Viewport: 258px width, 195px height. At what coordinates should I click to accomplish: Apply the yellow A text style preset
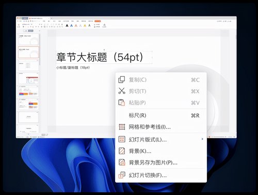[x=85, y=26]
